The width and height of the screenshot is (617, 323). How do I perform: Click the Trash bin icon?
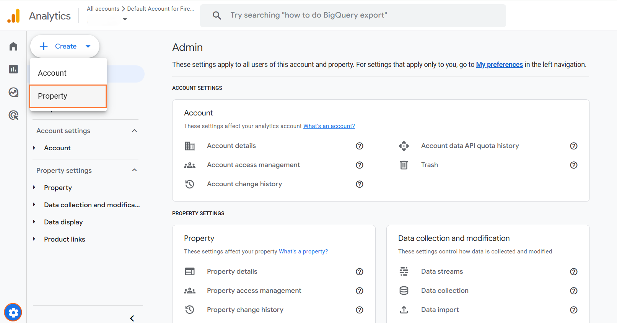tap(404, 165)
